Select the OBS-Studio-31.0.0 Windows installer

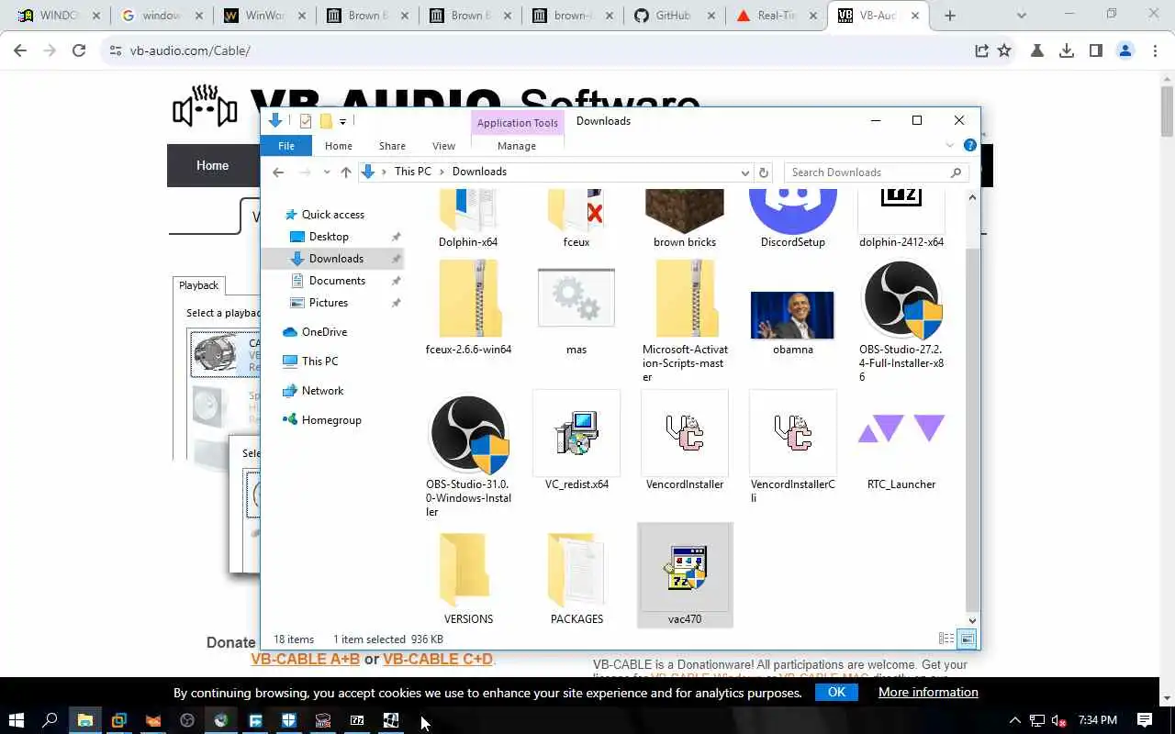click(x=468, y=456)
